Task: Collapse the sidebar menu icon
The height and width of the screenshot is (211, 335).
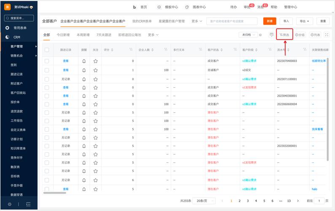Action: pos(28,204)
